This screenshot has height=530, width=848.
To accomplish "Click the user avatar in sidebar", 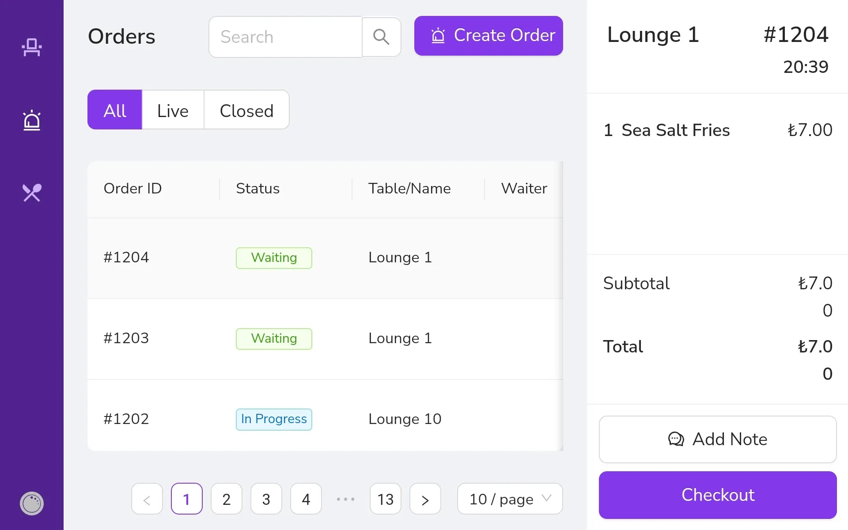I will click(32, 503).
